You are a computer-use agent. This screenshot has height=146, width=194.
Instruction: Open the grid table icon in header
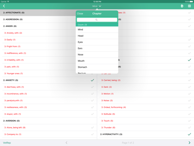[189, 6]
